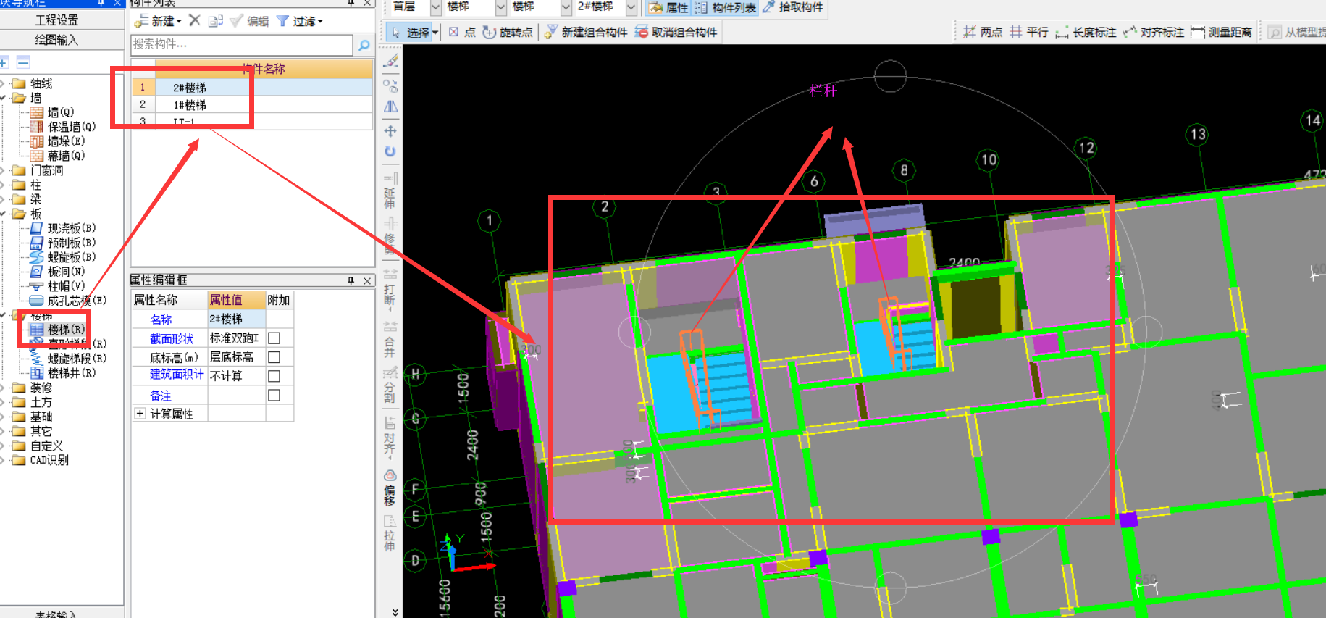This screenshot has width=1326, height=618.
Task: Open the 首层 floor dropdown
Action: click(x=435, y=7)
